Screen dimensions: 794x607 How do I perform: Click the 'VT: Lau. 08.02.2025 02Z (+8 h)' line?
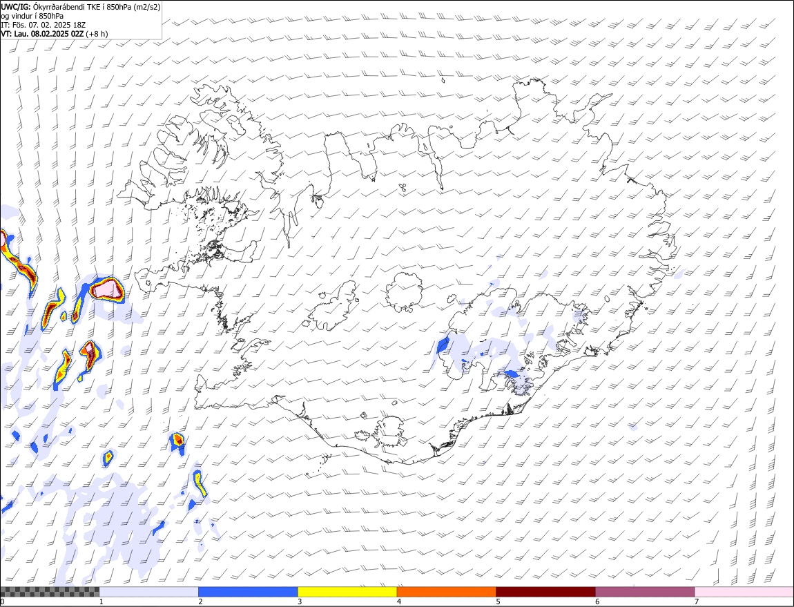pyautogui.click(x=54, y=34)
